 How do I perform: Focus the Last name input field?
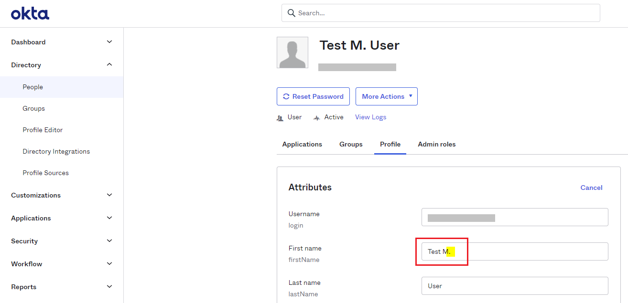514,286
